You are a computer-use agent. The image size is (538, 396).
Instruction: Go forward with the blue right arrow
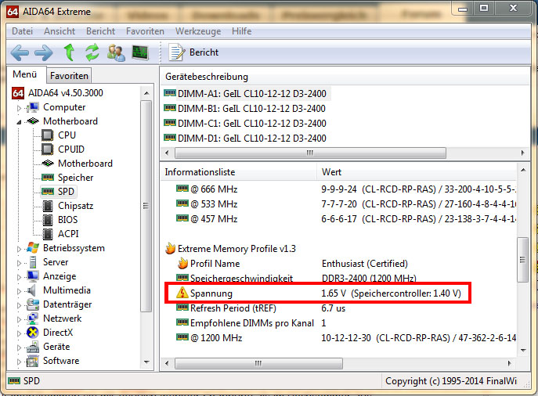pos(44,52)
